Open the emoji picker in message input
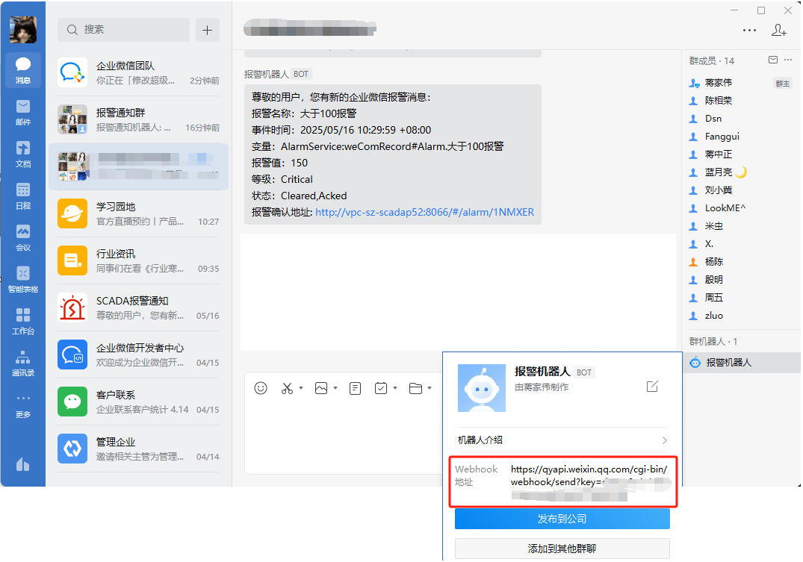Image resolution: width=803 pixels, height=562 pixels. coord(260,388)
